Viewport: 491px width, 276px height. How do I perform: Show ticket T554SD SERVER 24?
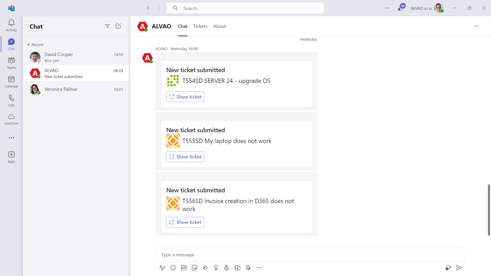click(x=185, y=97)
